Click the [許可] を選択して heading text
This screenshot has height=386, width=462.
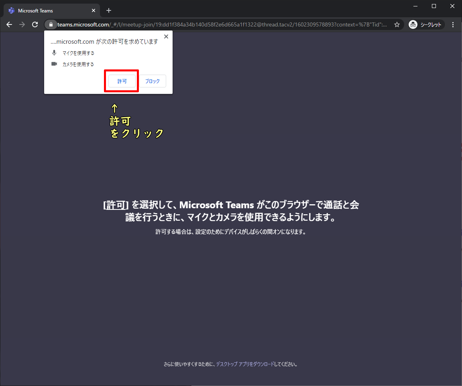click(x=231, y=211)
